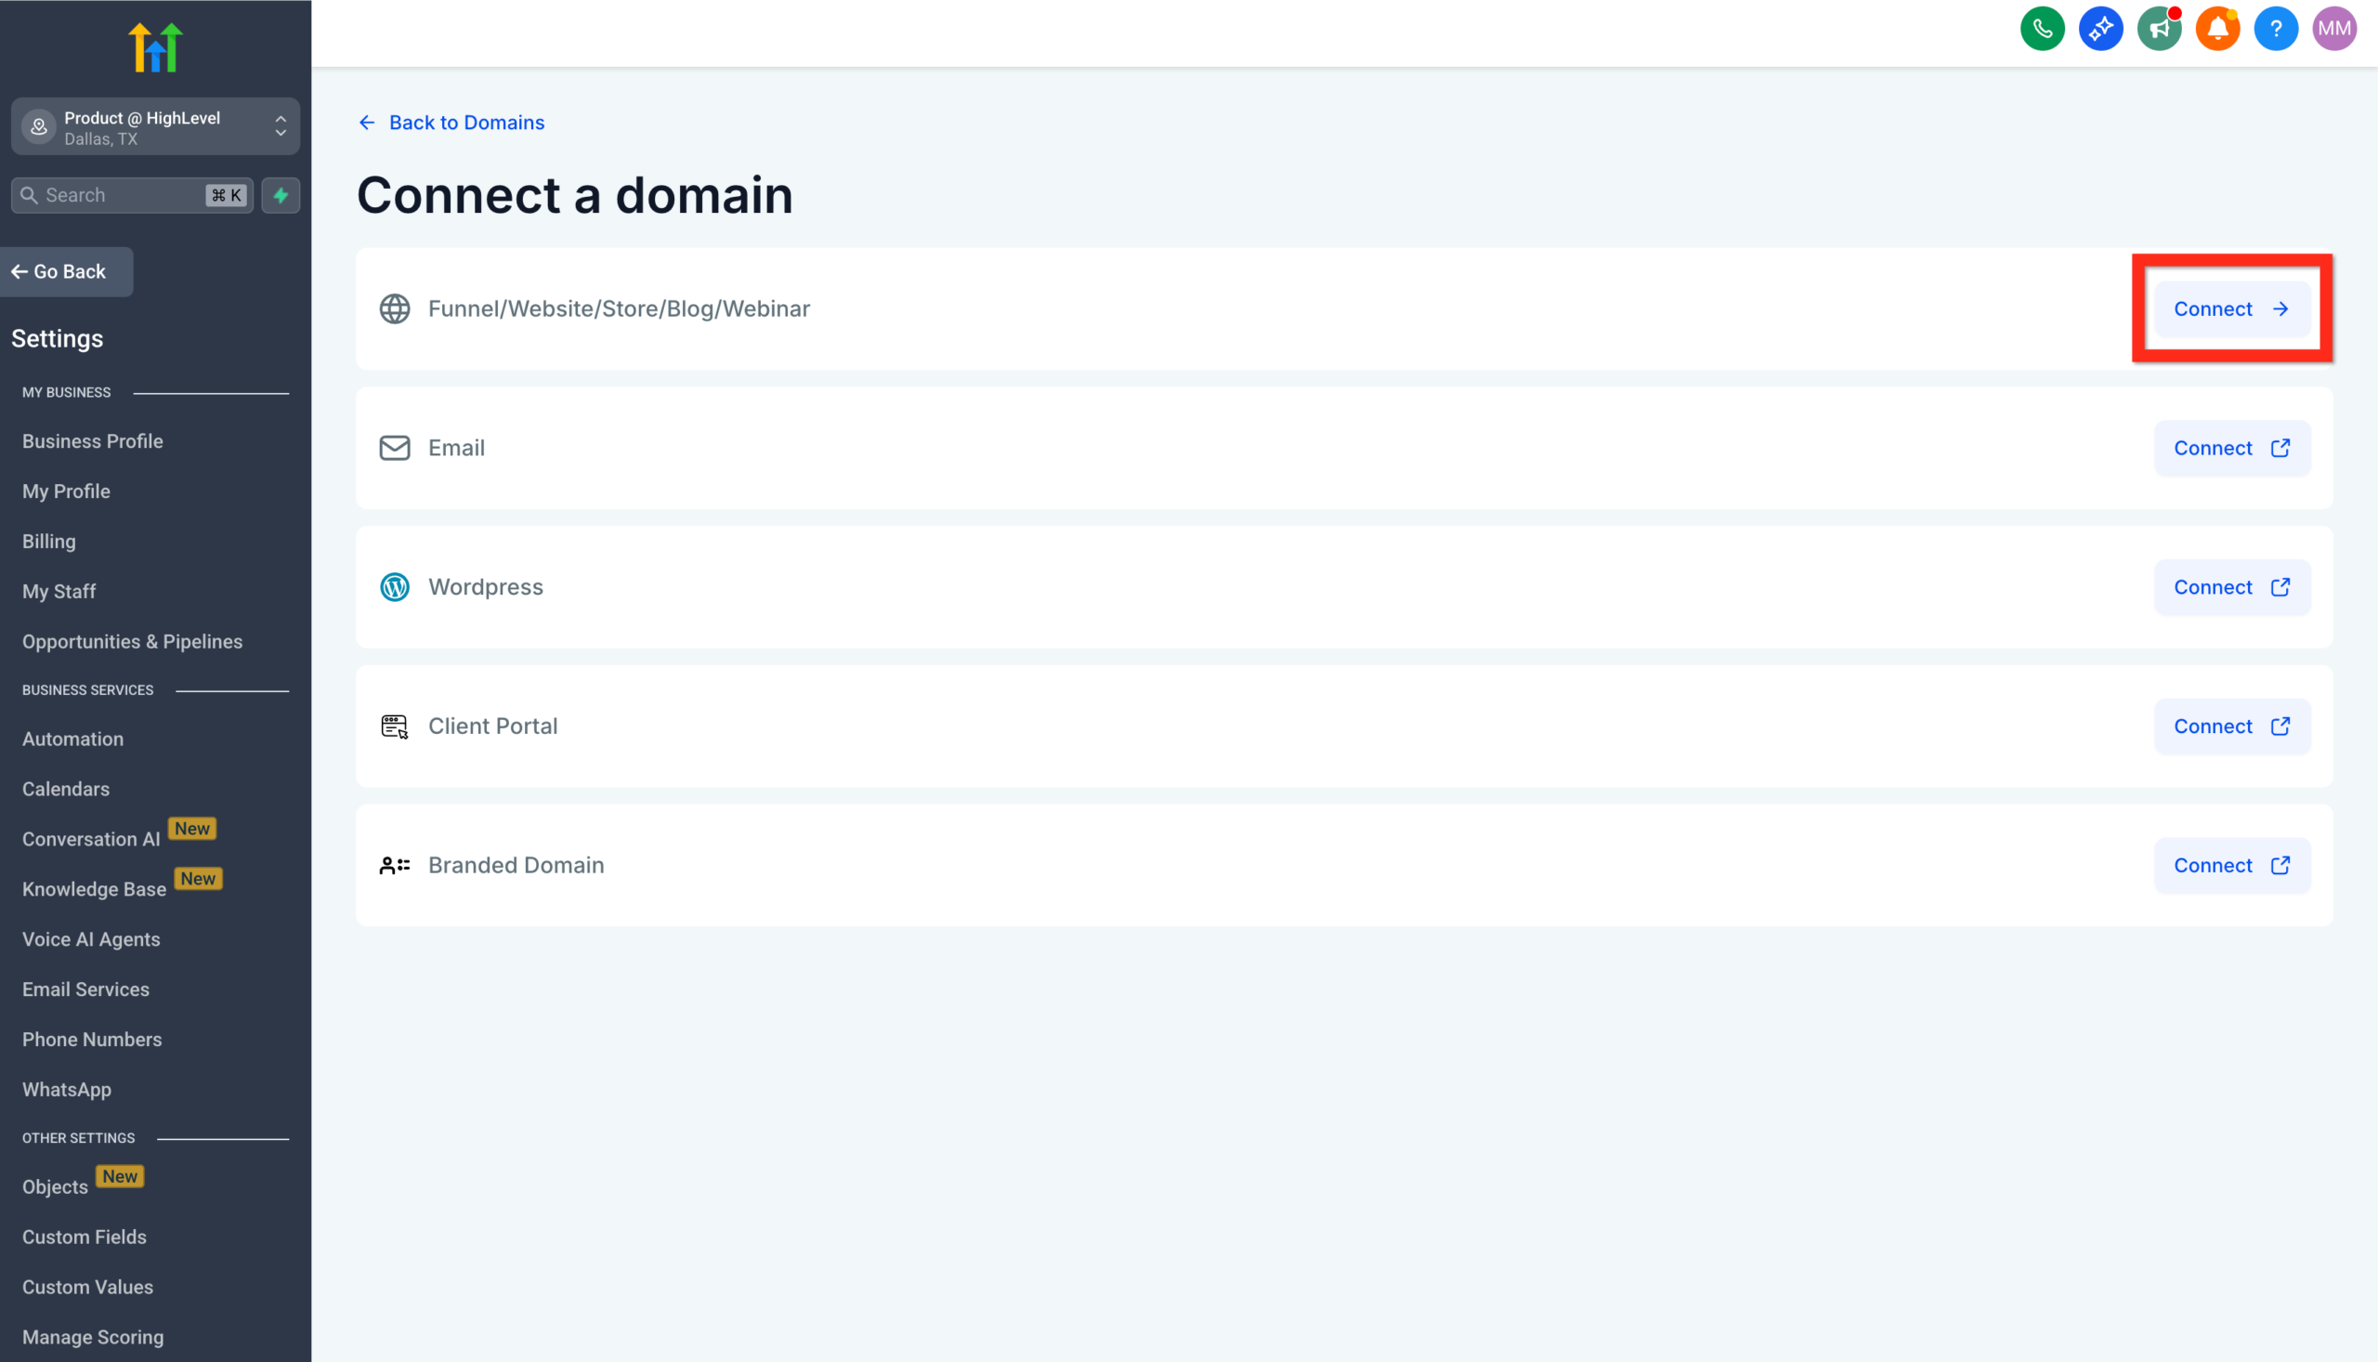Open Business Profile settings
This screenshot has height=1362, width=2378.
pyautogui.click(x=93, y=440)
